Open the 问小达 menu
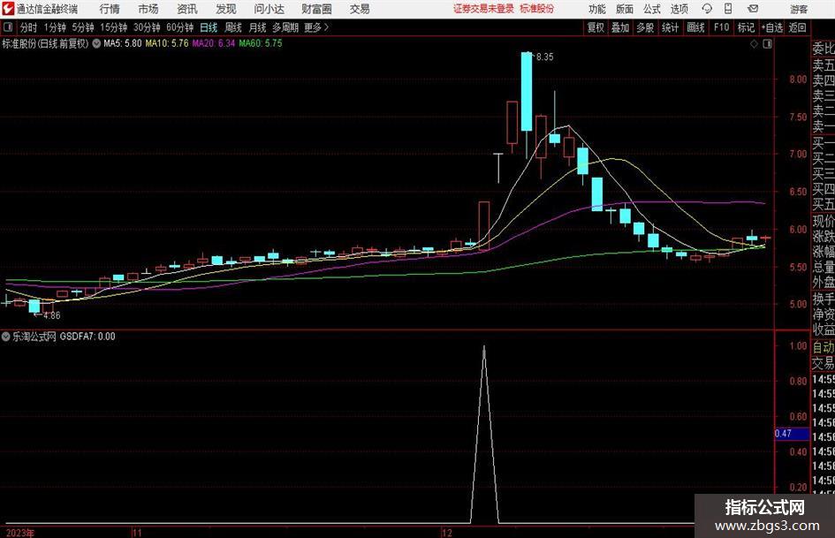The height and width of the screenshot is (538, 835). 269,9
